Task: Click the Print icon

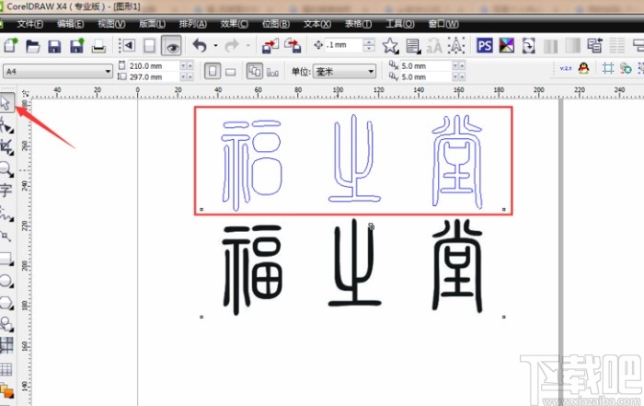Action: 98,46
